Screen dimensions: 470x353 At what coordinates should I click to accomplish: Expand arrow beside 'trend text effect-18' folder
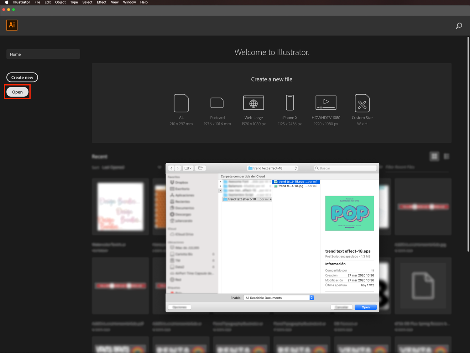(271, 199)
